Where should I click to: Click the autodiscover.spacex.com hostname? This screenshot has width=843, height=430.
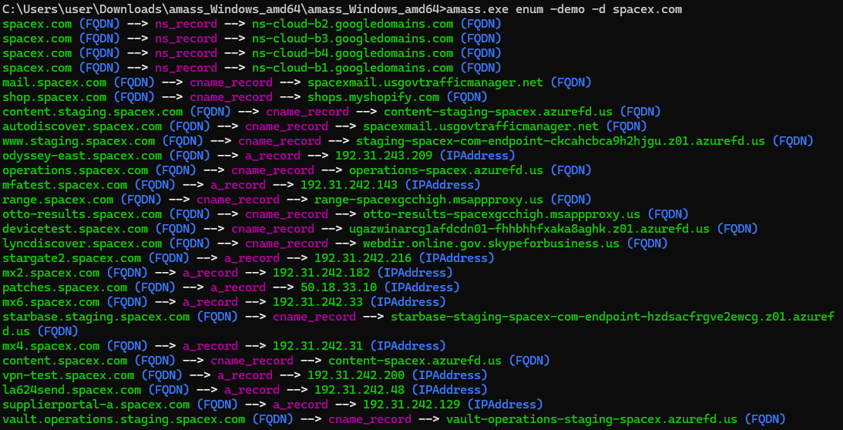pyautogui.click(x=82, y=126)
